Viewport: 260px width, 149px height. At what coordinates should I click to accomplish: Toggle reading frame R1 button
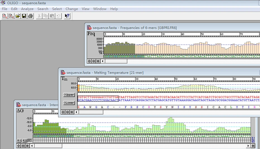pyautogui.click(x=19, y=141)
